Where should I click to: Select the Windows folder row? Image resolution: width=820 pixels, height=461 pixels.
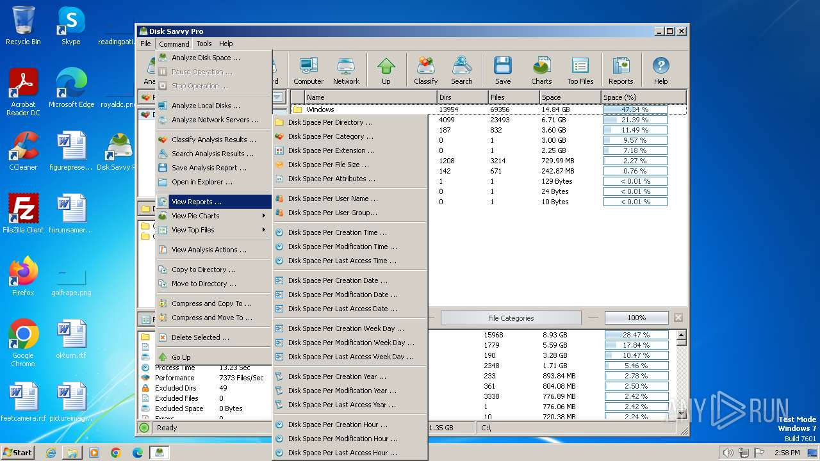pyautogui.click(x=489, y=109)
